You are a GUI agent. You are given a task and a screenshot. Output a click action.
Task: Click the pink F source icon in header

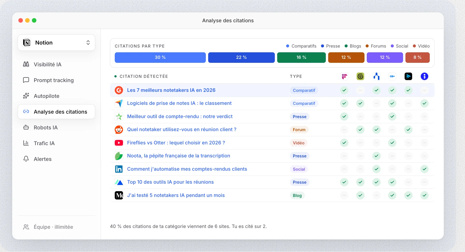(344, 76)
